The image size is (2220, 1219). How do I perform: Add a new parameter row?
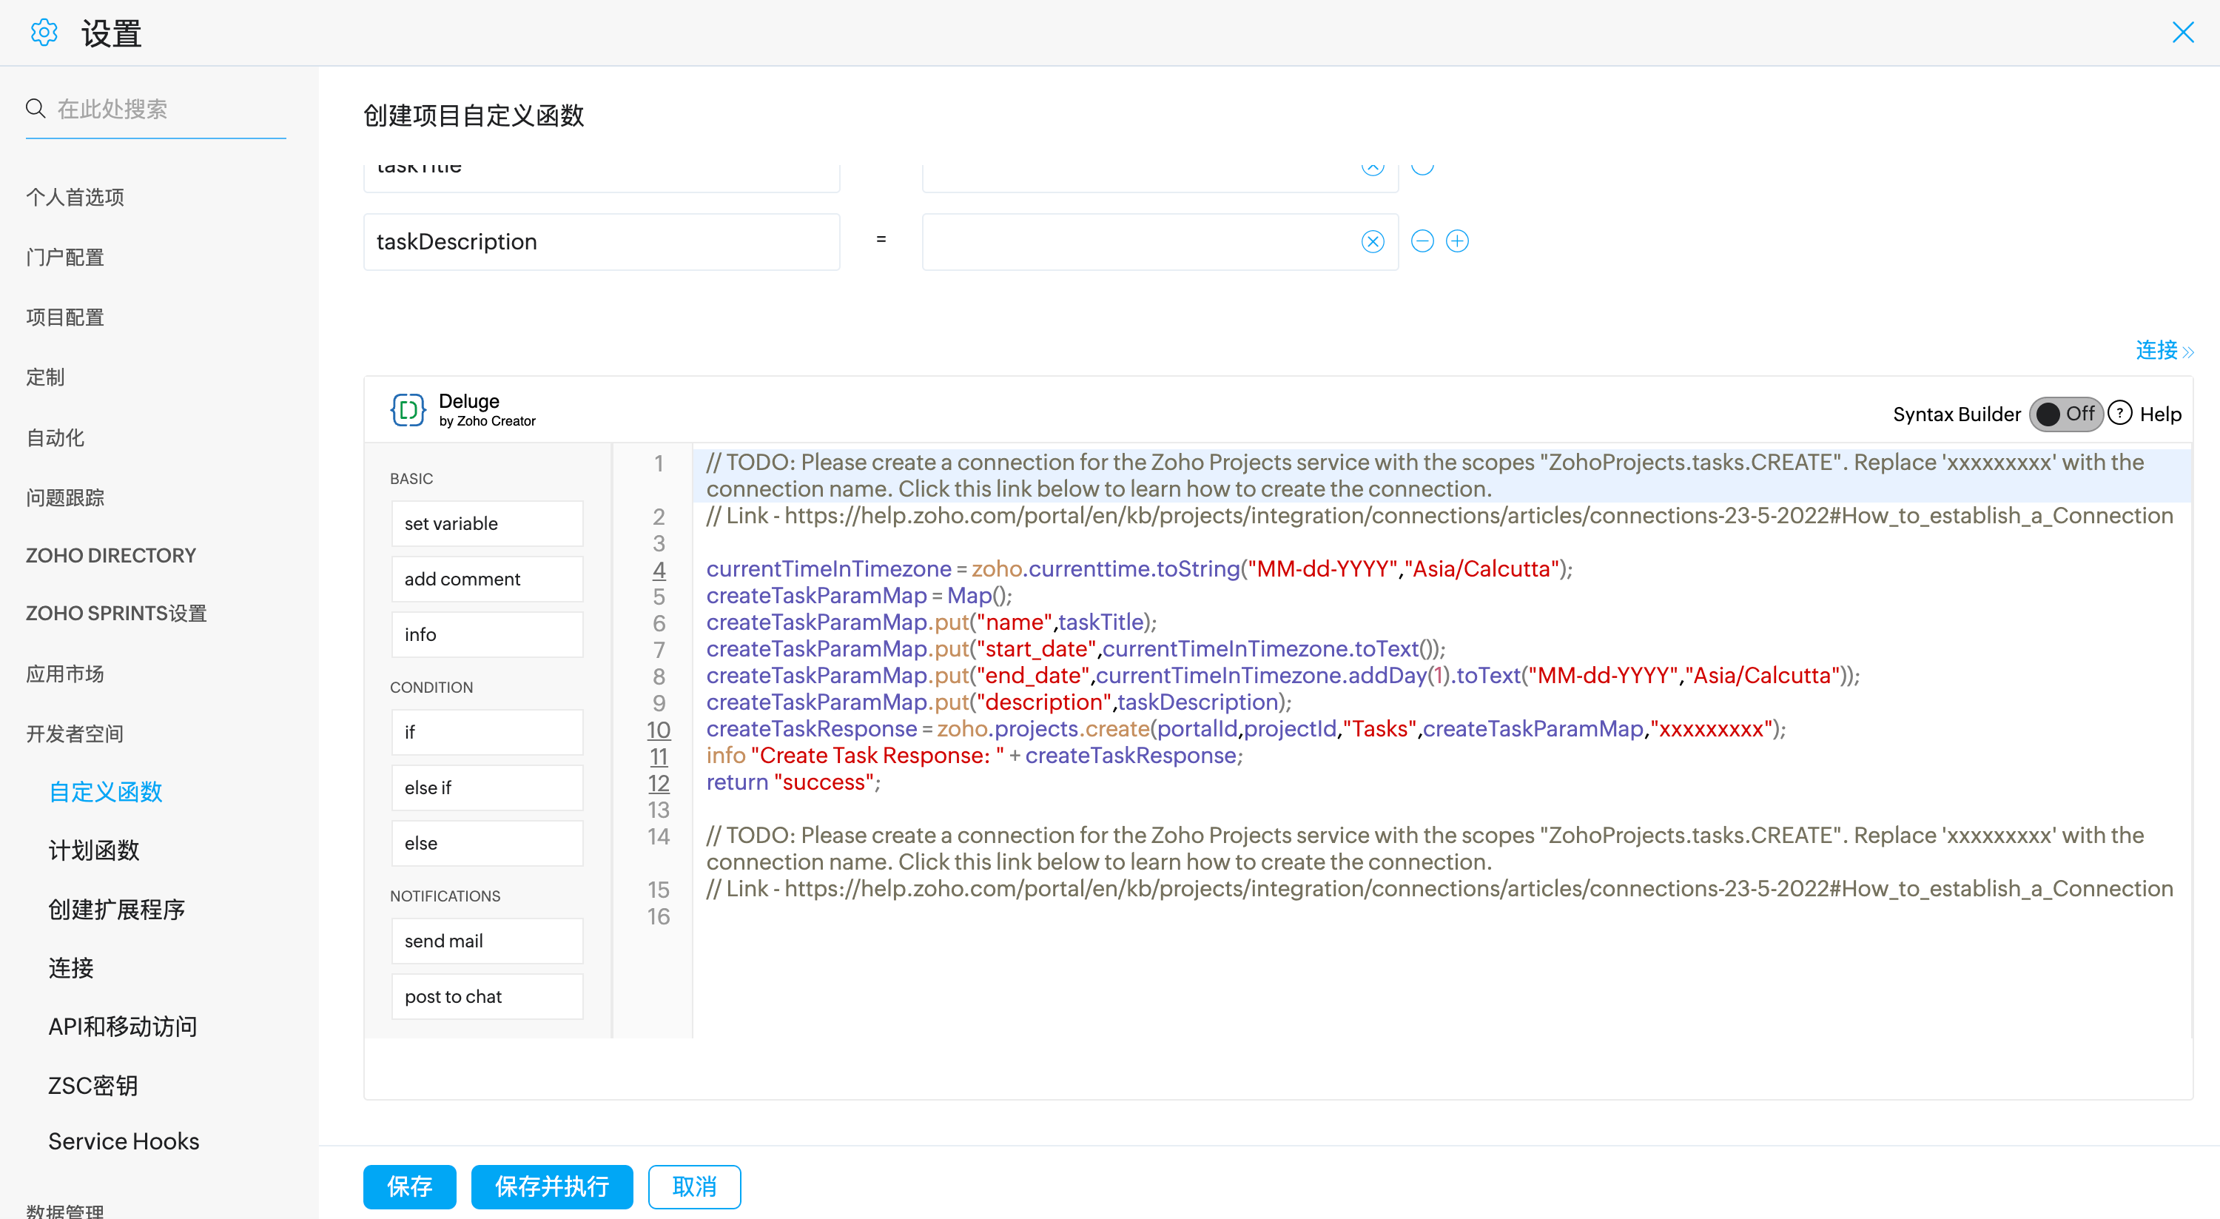click(x=1456, y=241)
